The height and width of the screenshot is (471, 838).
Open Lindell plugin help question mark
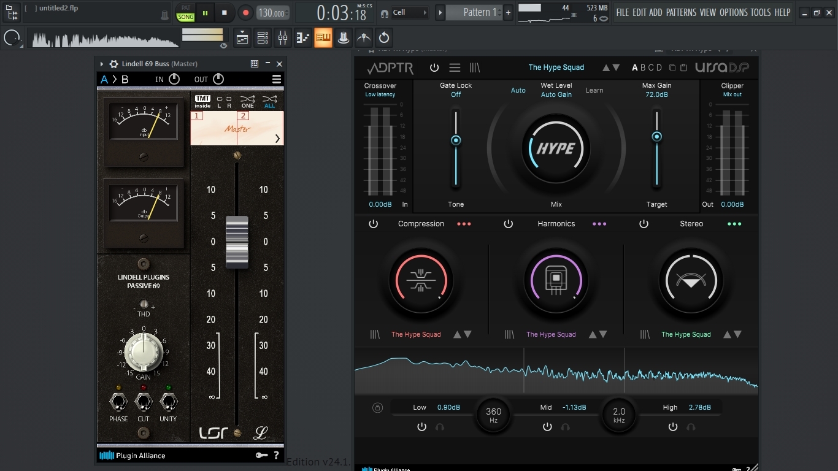(276, 456)
